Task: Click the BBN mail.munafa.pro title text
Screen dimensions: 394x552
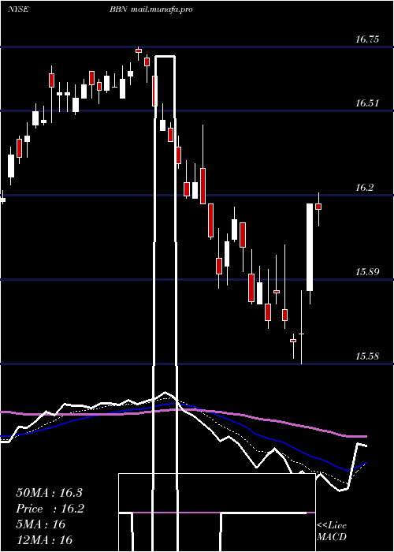Action: coord(151,9)
